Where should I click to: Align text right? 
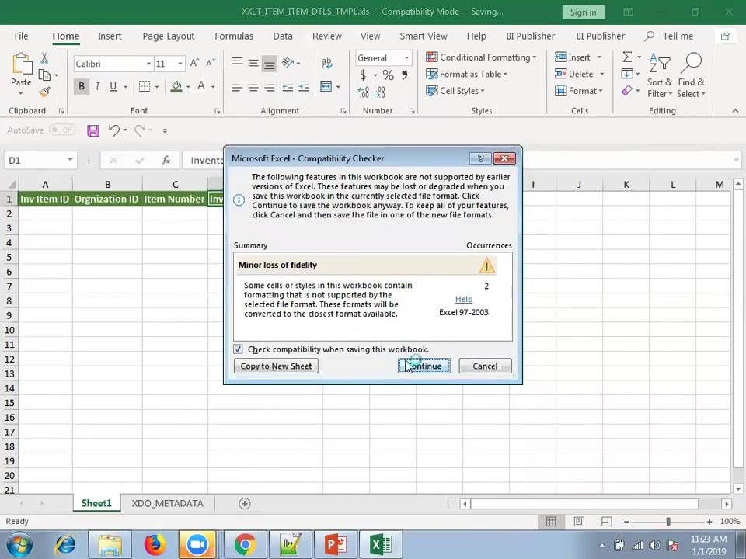(270, 86)
